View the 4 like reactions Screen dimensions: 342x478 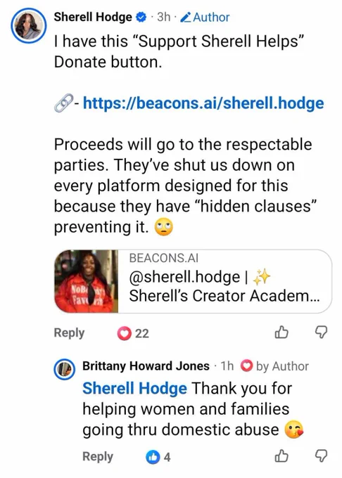click(x=158, y=457)
